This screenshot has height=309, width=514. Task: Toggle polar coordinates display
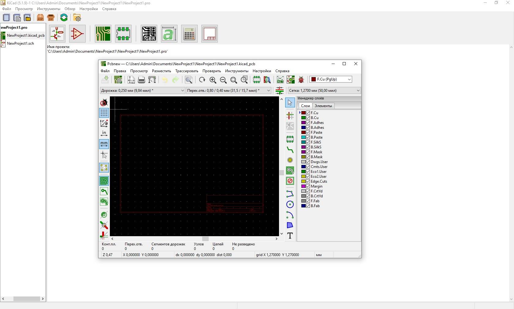click(x=104, y=123)
